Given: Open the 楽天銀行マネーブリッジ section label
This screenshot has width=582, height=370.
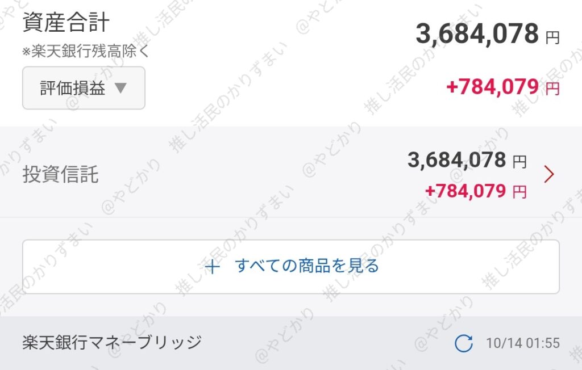Looking at the screenshot, I should [112, 342].
